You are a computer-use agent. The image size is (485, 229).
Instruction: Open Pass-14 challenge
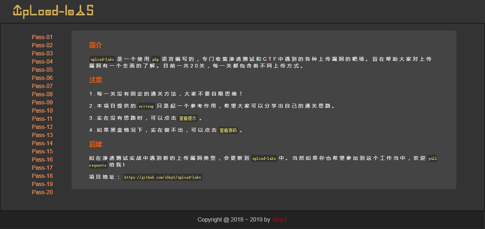(42, 143)
